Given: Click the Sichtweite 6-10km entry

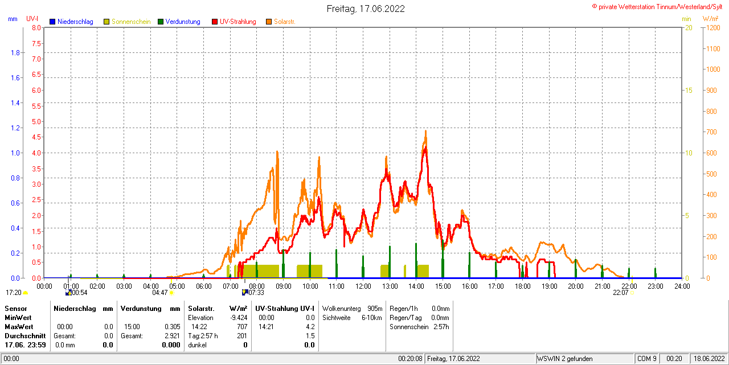Looking at the screenshot, I should tap(352, 317).
